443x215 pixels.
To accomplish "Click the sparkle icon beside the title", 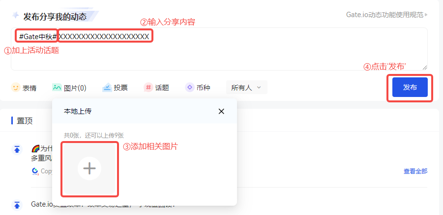I will point(15,15).
